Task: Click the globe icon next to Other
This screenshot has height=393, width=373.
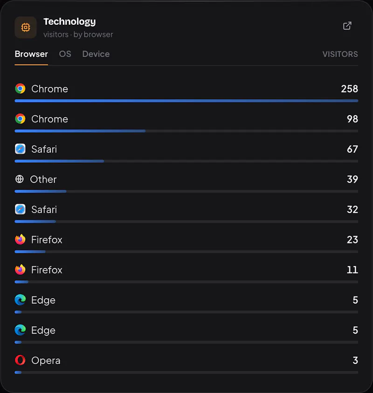Action: [x=20, y=179]
